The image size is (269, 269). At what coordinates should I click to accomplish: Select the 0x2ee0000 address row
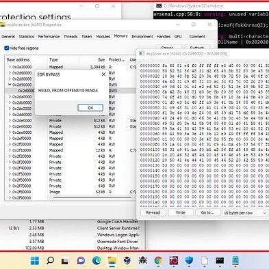coord(22,132)
